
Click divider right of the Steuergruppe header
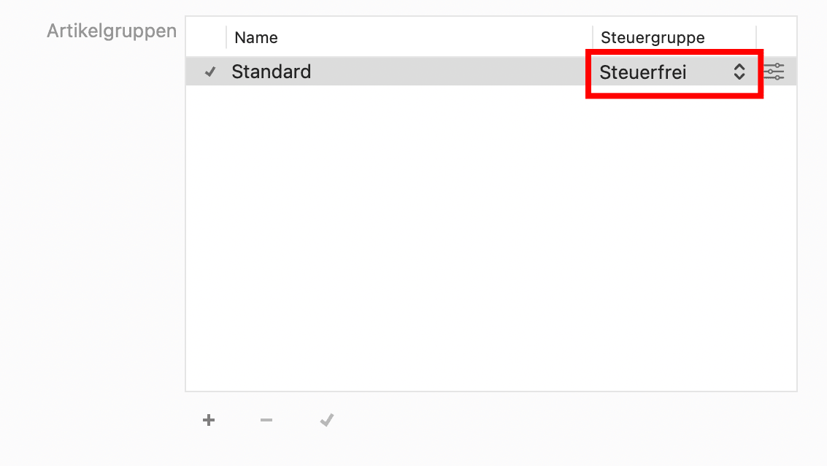(756, 37)
